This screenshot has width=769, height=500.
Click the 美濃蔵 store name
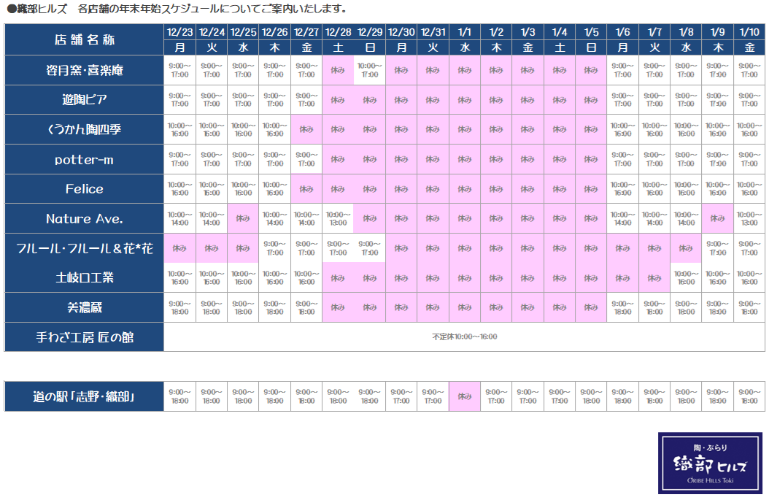tap(85, 307)
